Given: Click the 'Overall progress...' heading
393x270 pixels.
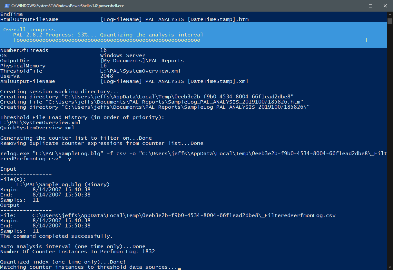Looking at the screenshot, I should coord(34,30).
